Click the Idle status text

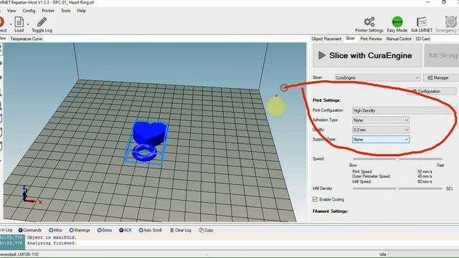(x=382, y=254)
